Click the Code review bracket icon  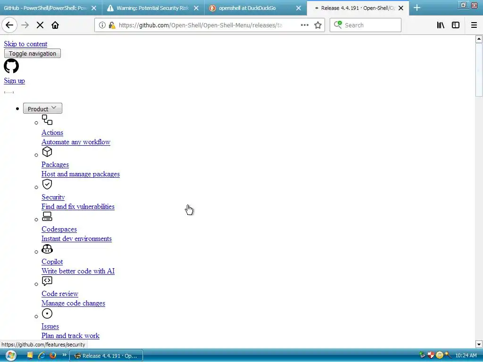click(x=47, y=281)
